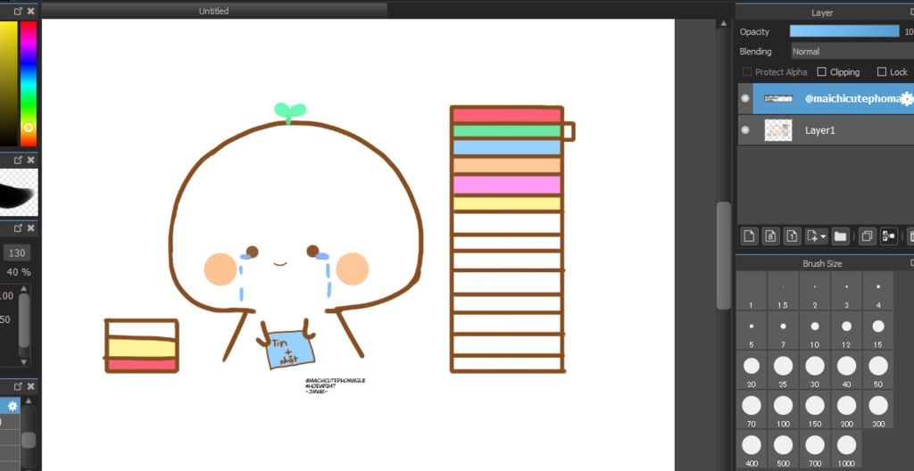Switch to the Untitled document tab
The width and height of the screenshot is (914, 471).
(x=214, y=11)
